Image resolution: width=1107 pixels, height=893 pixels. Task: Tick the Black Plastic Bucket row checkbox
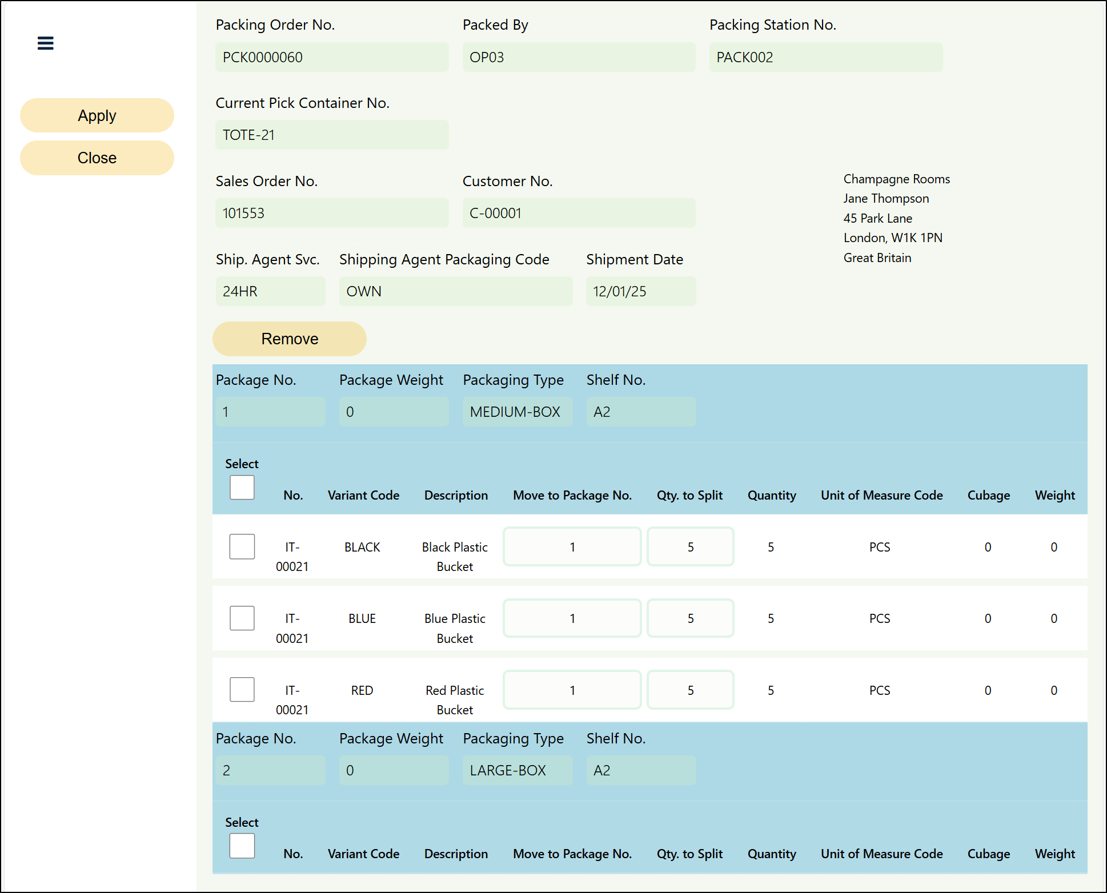point(242,546)
